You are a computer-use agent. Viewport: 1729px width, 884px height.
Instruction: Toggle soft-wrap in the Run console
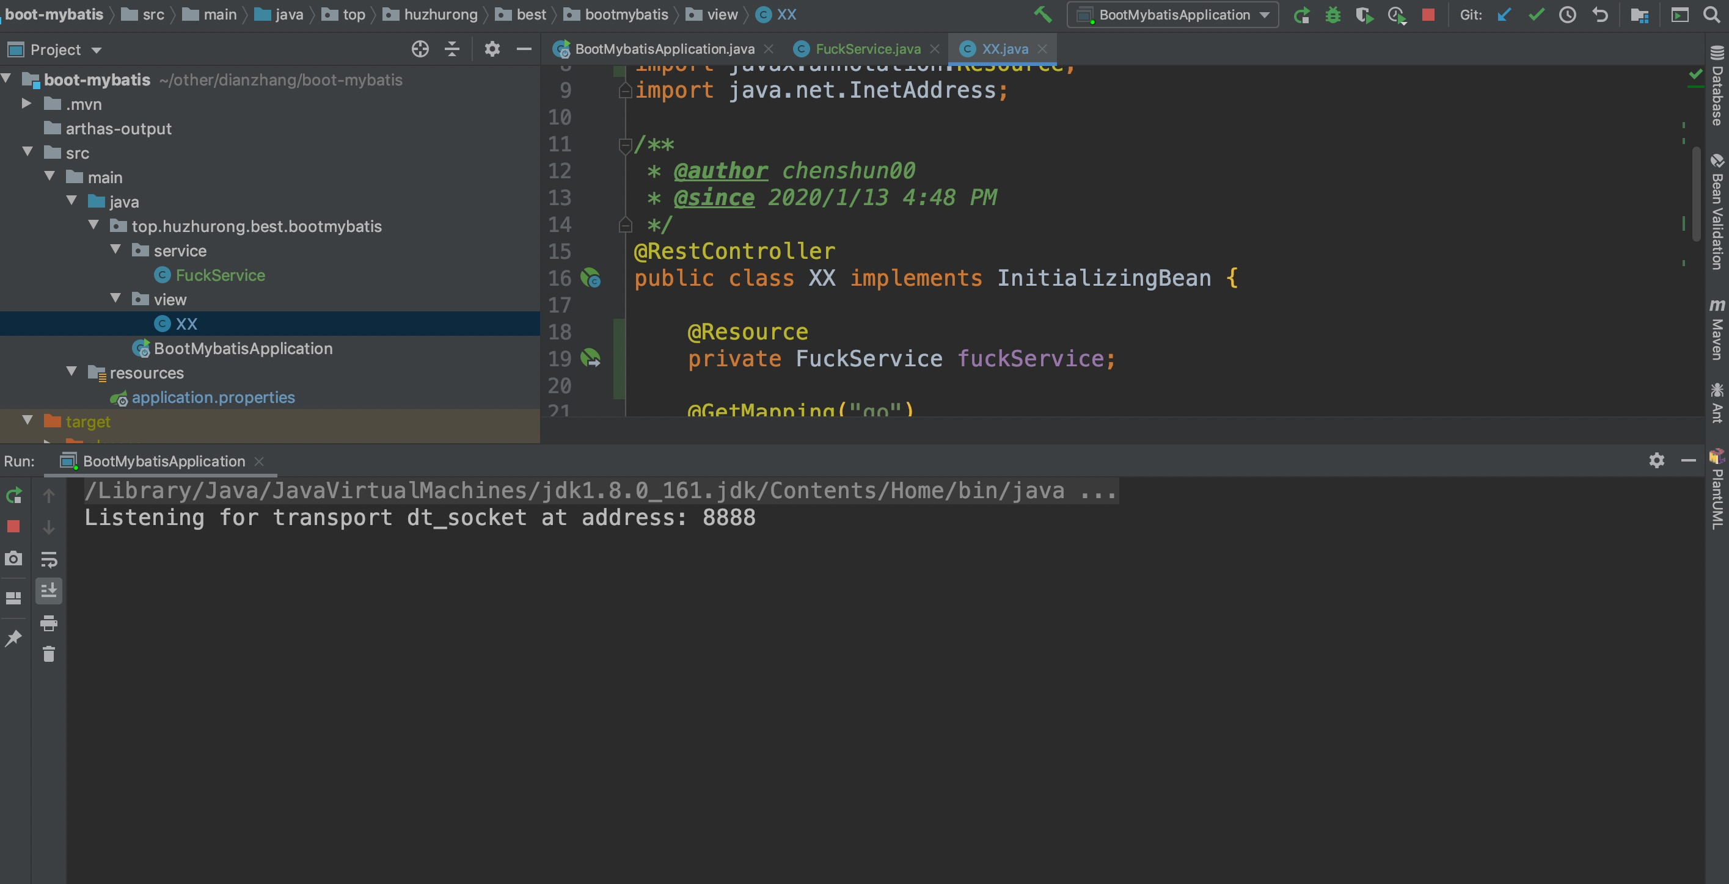48,559
